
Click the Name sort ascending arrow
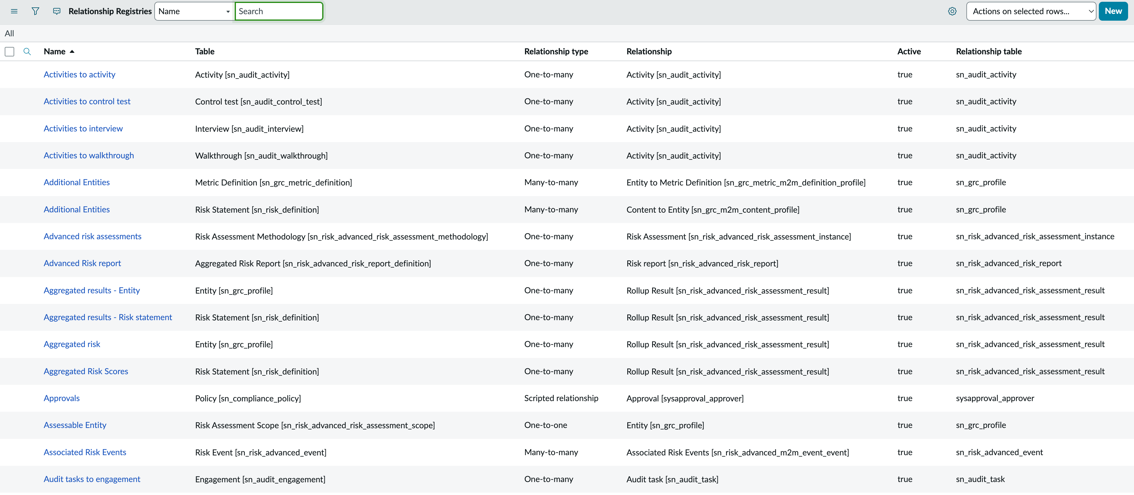point(72,51)
